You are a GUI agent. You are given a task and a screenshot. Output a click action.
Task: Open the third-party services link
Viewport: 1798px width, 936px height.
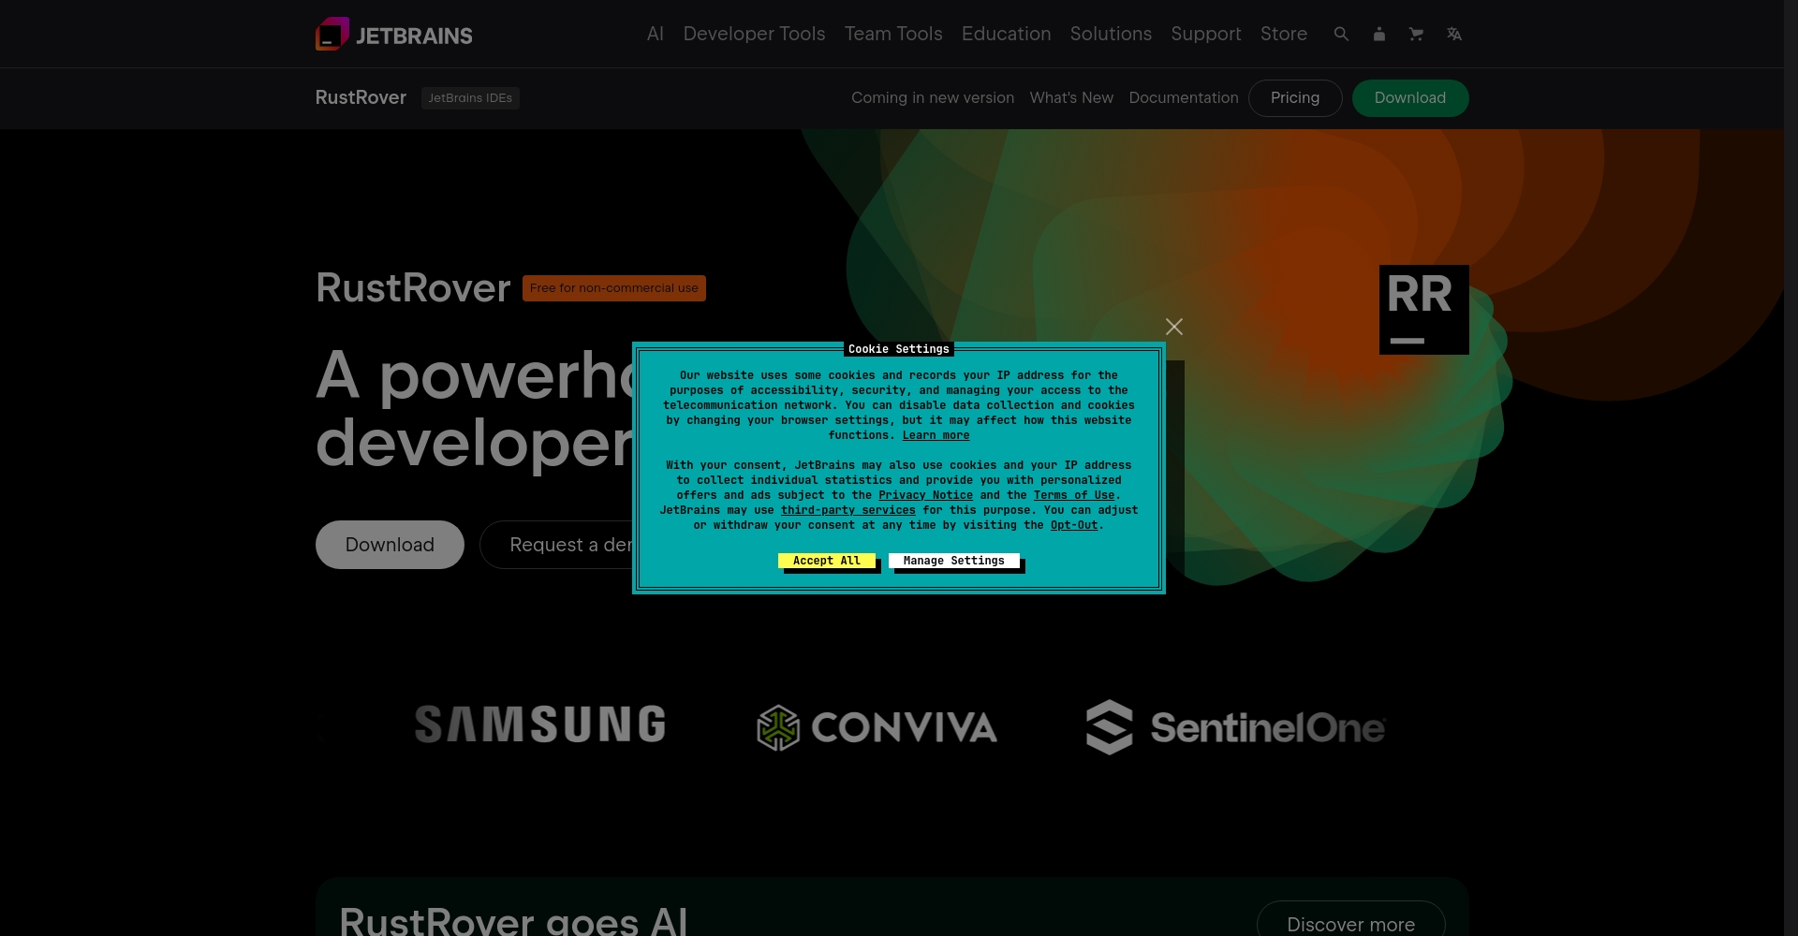click(848, 510)
